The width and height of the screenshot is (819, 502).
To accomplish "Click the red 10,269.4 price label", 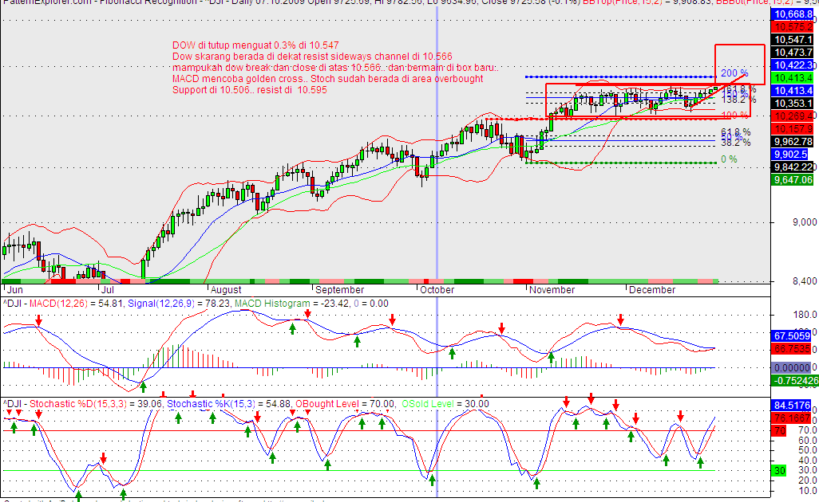I will pos(793,116).
